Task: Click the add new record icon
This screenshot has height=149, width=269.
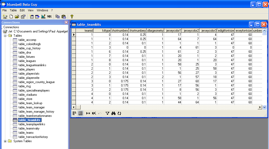Action: 88,113
